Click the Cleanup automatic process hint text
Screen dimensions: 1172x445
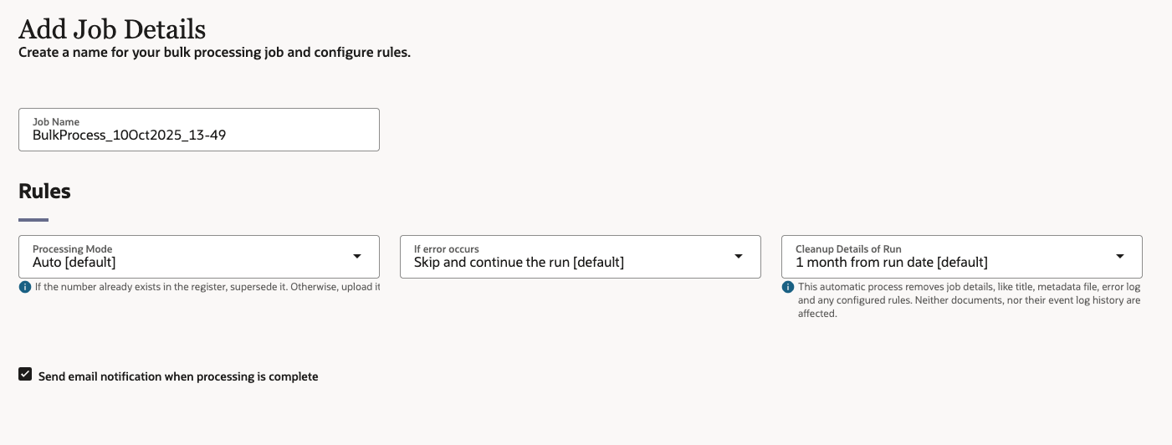tap(969, 299)
